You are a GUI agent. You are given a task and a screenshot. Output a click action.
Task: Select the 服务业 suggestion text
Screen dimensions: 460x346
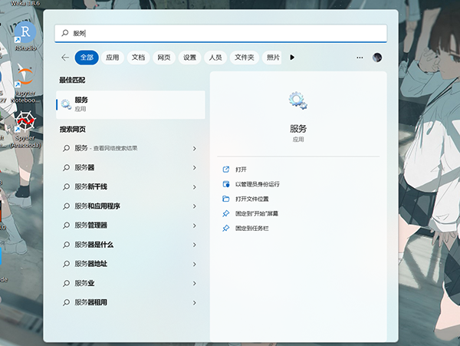coord(84,283)
